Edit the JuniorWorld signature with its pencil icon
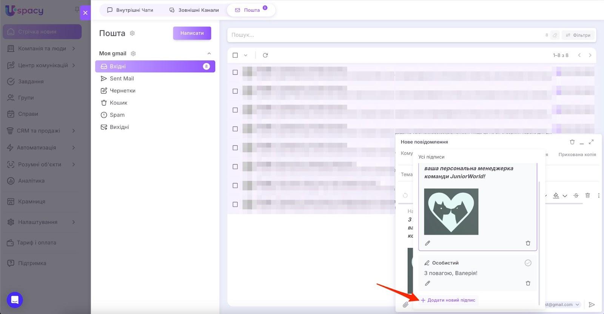The width and height of the screenshot is (604, 314). 427,243
